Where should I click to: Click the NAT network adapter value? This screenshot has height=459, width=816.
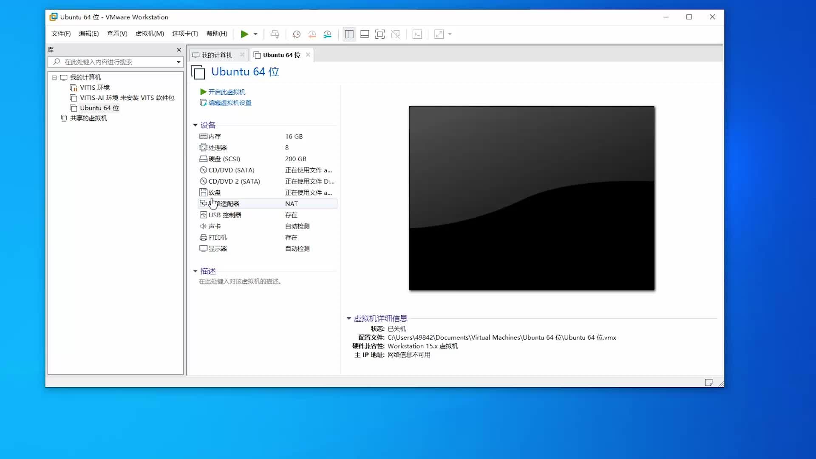pos(292,204)
